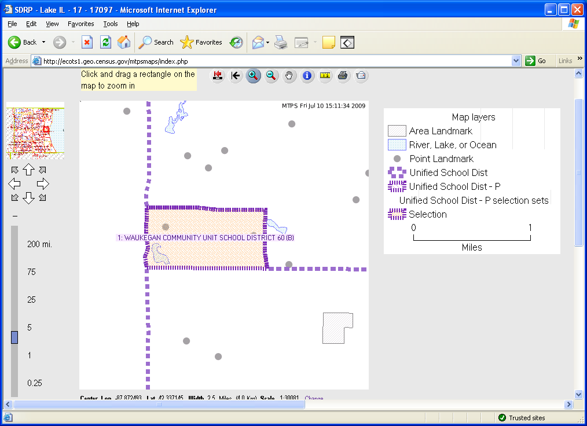Select the blue identify info tool
The height and width of the screenshot is (426, 587).
307,76
